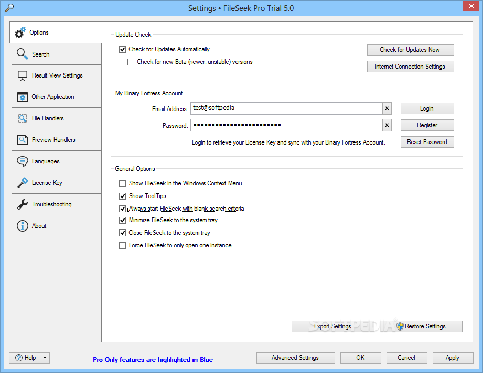Click the Register button
The image size is (483, 373).
pos(427,125)
